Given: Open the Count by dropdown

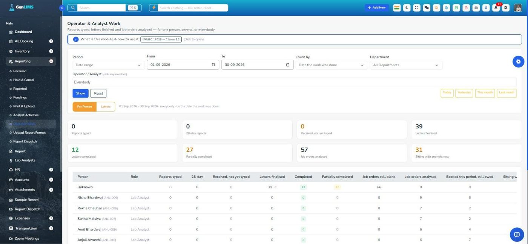Looking at the screenshot, I should pyautogui.click(x=332, y=65).
